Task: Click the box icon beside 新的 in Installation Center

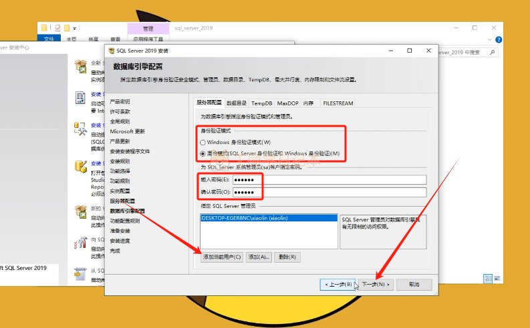Action: click(x=80, y=212)
